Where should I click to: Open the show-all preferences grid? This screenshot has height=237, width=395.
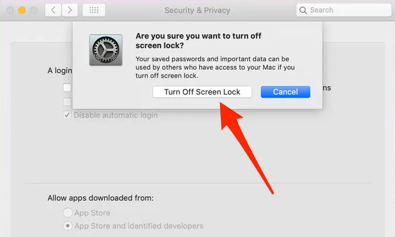point(94,10)
